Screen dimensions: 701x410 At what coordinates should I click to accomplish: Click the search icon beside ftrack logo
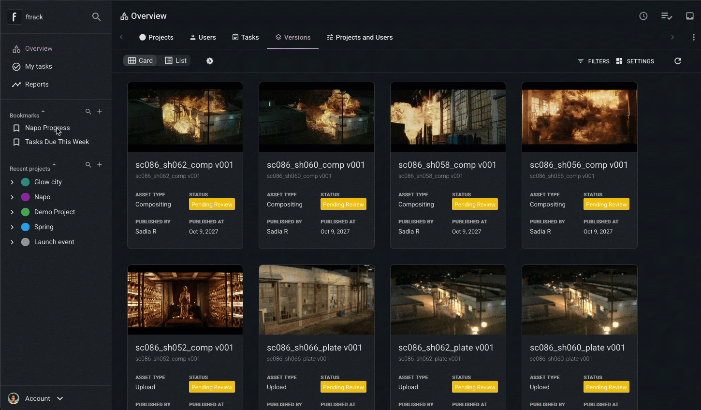[96, 17]
